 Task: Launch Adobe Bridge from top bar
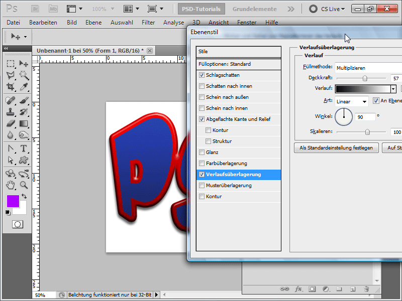(x=35, y=9)
